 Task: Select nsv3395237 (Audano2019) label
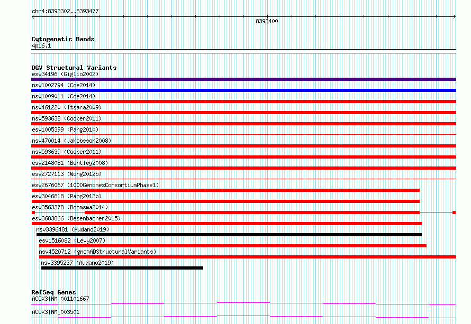[77, 263]
